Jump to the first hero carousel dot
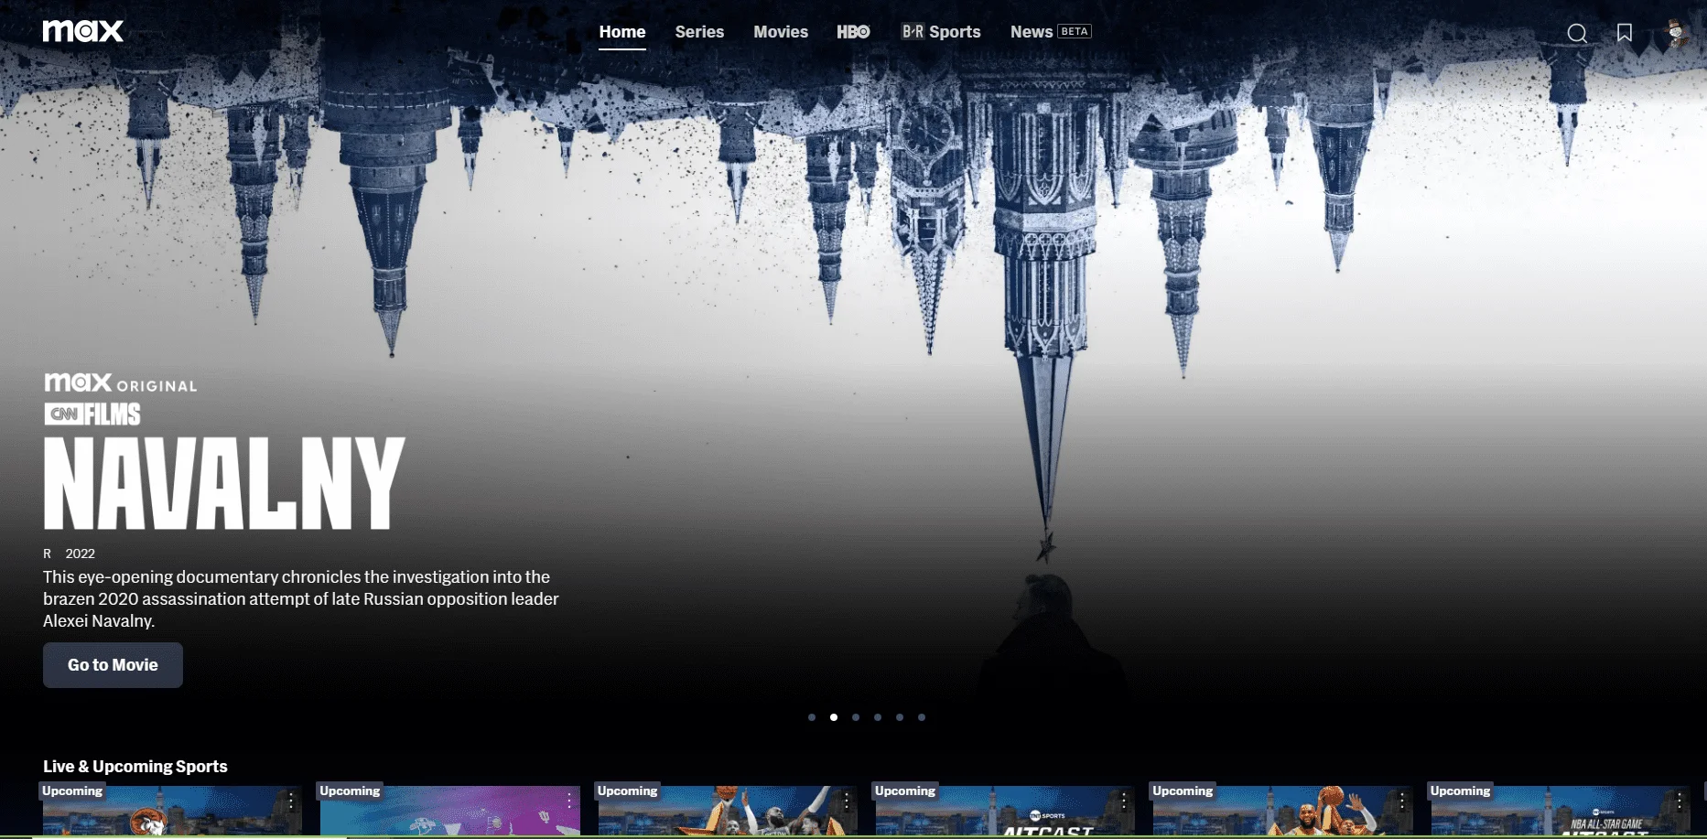Viewport: 1707px width, 839px height. [x=812, y=717]
